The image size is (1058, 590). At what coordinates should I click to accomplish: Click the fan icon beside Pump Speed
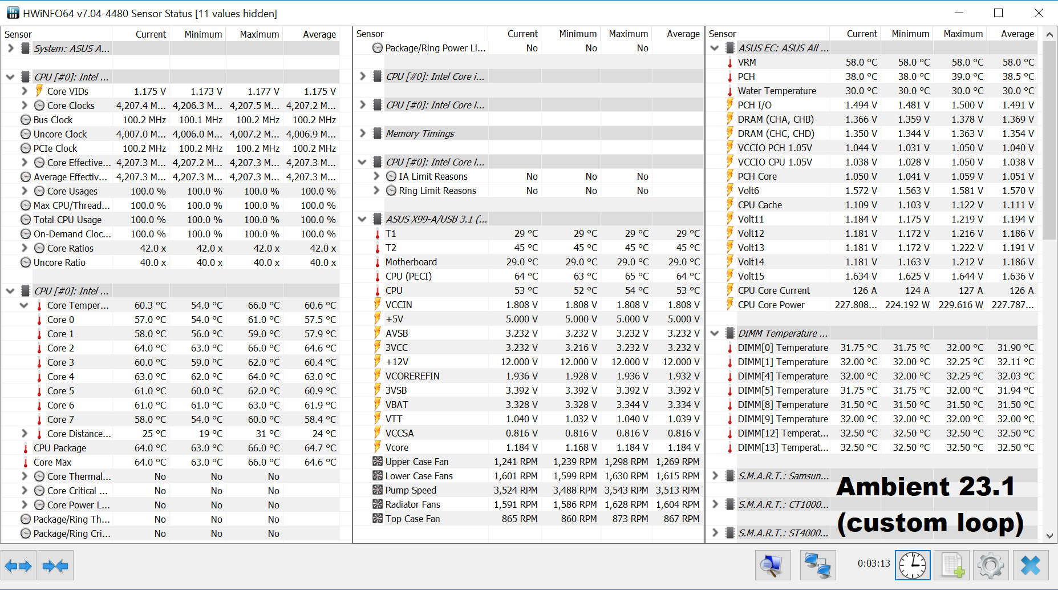click(377, 490)
